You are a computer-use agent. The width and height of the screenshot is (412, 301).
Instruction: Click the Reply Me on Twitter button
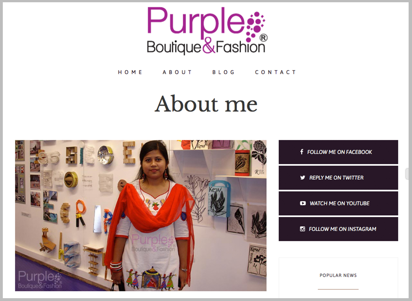click(338, 178)
